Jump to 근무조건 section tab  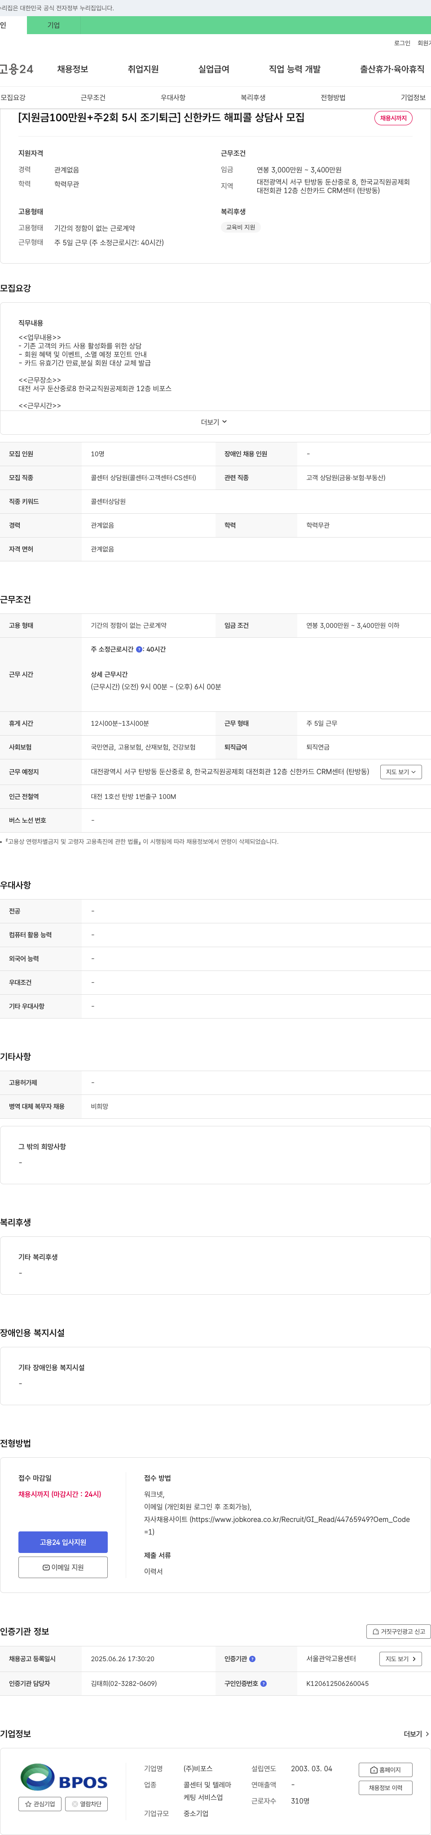point(92,97)
